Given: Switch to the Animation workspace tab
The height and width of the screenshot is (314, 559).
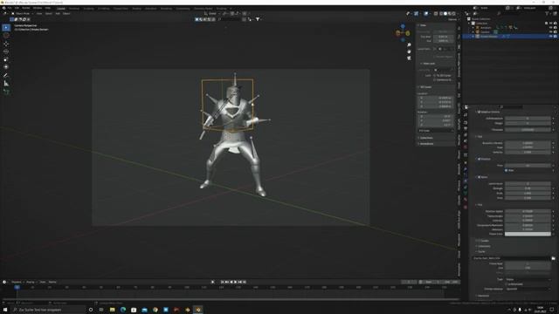Looking at the screenshot, I should click(x=150, y=8).
